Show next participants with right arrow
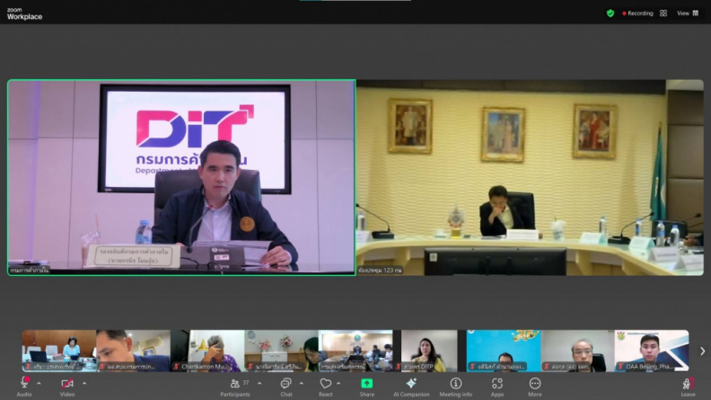 point(702,351)
